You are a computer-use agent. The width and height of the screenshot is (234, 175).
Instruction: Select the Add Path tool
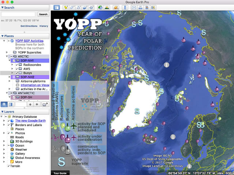click(79, 7)
